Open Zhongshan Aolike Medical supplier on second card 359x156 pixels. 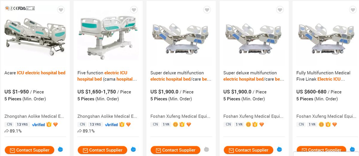[x=107, y=116]
